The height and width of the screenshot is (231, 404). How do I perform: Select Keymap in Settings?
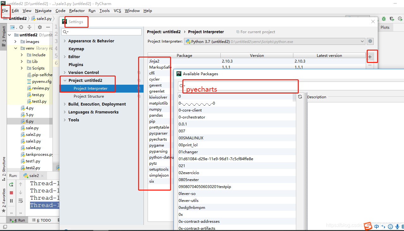pyautogui.click(x=76, y=49)
